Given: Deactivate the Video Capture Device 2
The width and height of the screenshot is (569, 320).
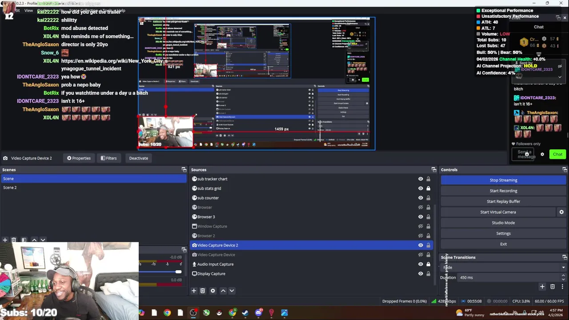Looking at the screenshot, I should 139,158.
